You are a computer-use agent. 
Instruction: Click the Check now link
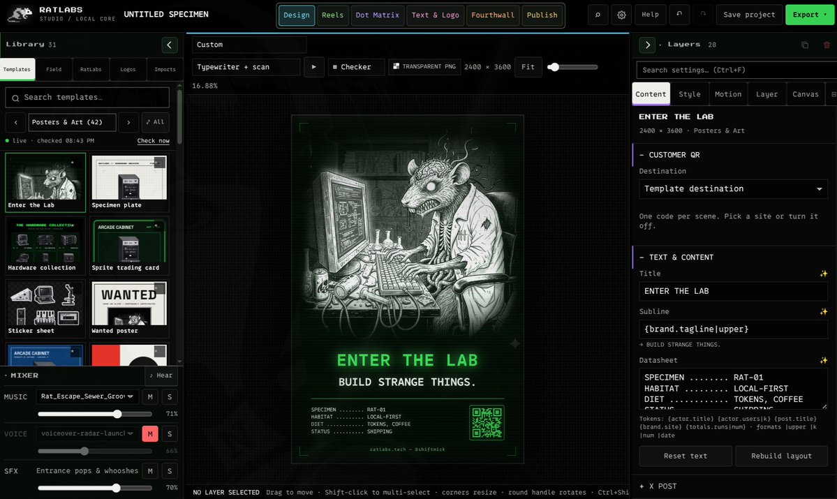pos(153,141)
